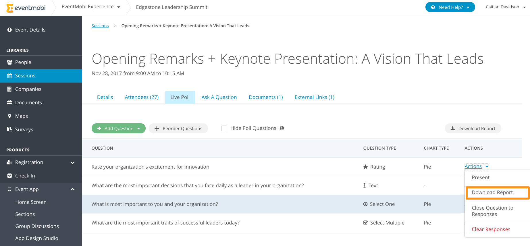Open the Ask A Question tab
Screen dimensions: 530x246
pyautogui.click(x=219, y=97)
